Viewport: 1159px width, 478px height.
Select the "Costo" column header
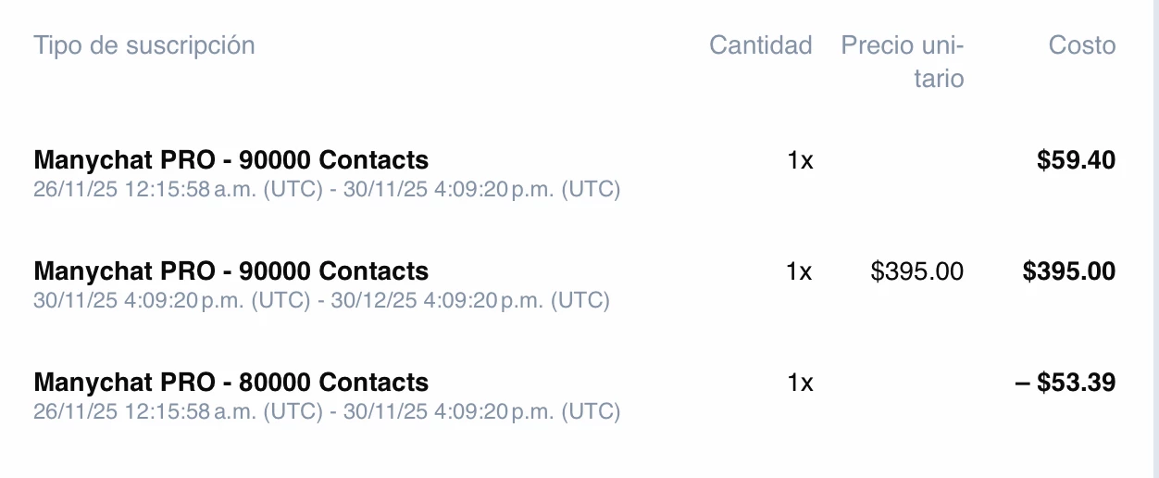[1081, 45]
